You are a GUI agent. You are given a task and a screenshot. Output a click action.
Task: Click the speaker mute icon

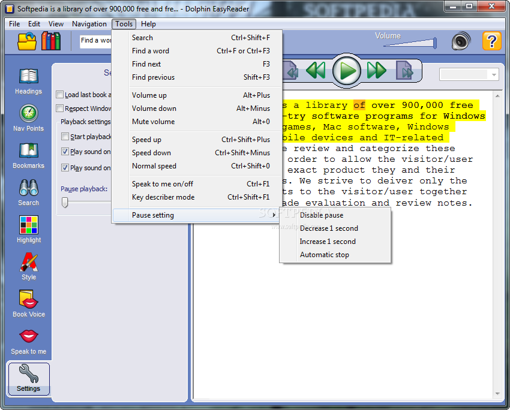pos(461,41)
